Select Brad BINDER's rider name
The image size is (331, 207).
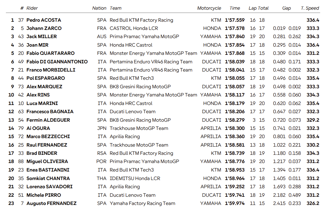[42, 153]
